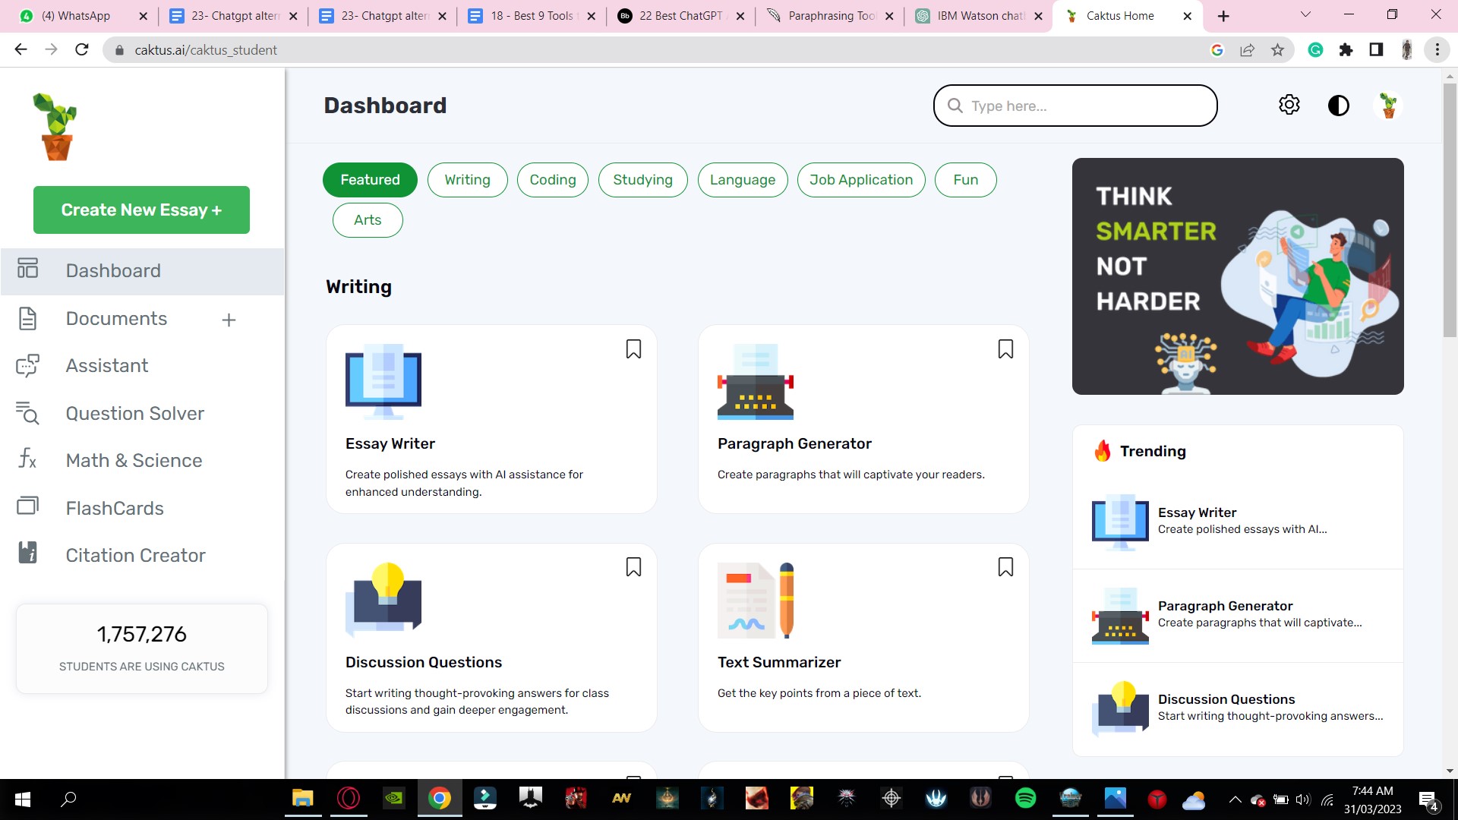The width and height of the screenshot is (1458, 820).
Task: Open Question Solver in sidebar
Action: tap(134, 414)
